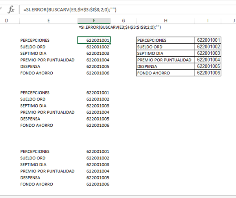Select the highlighted column F header
The width and height of the screenshot is (236, 198).
(94, 20)
